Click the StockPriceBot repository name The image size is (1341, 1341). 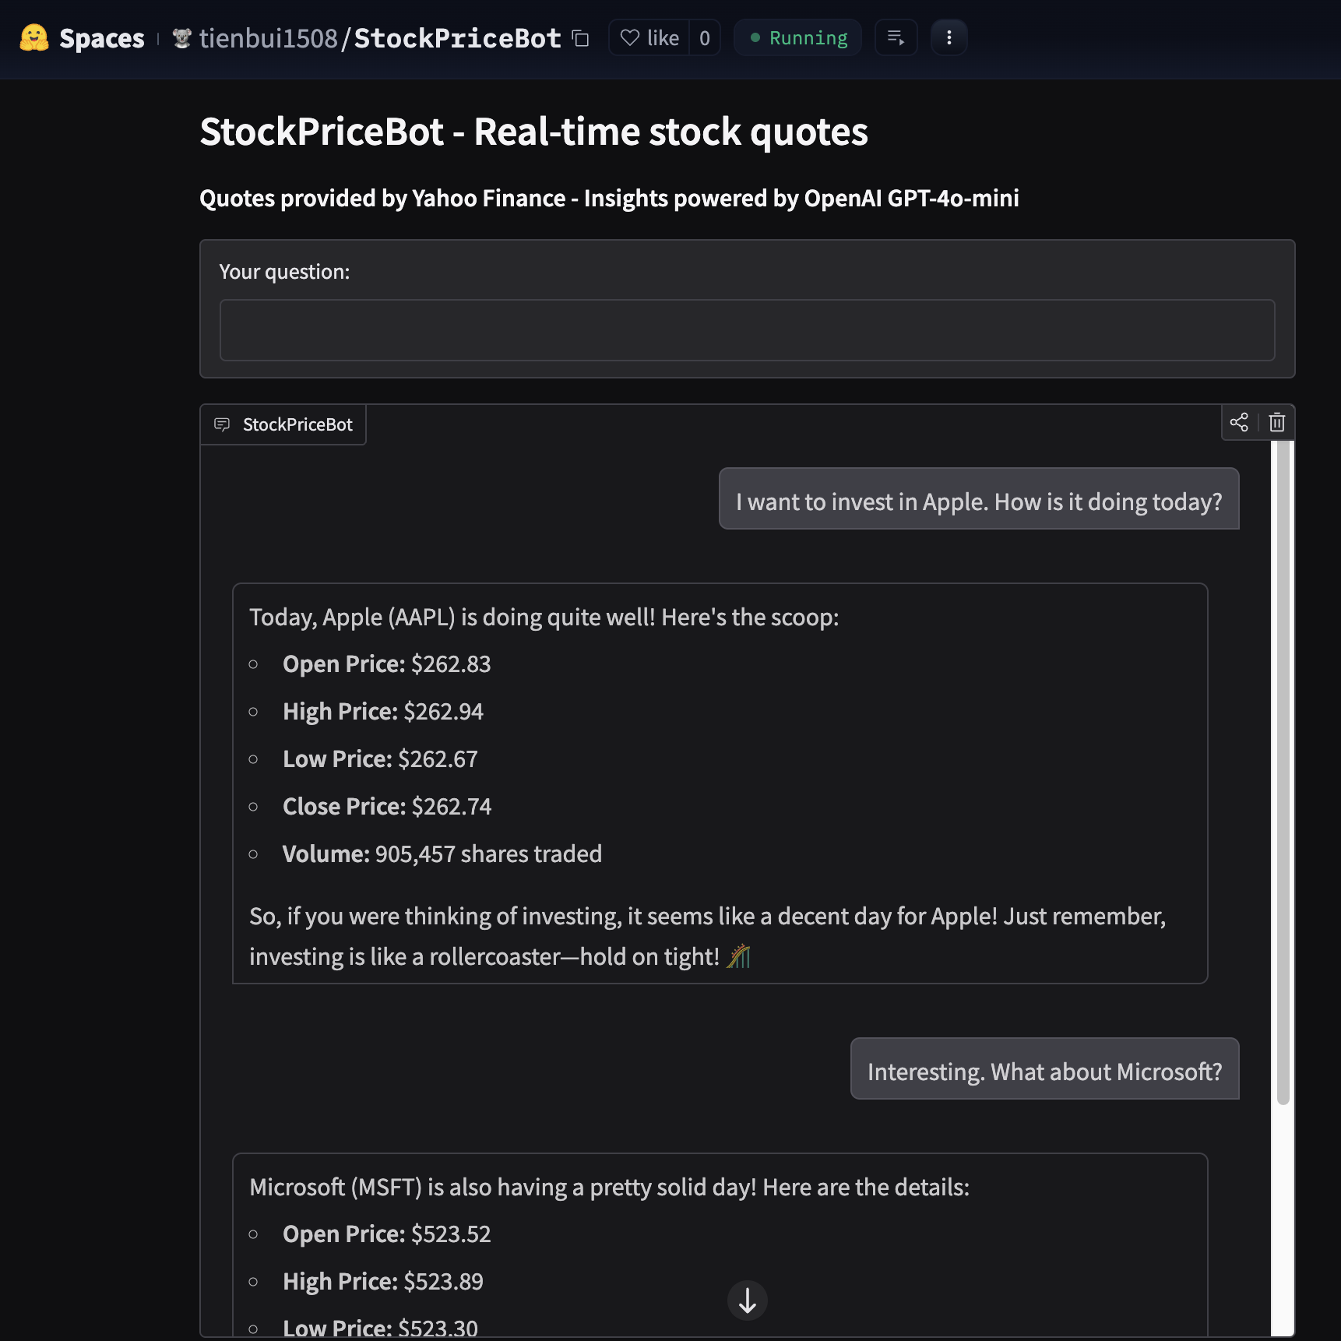[x=457, y=38]
